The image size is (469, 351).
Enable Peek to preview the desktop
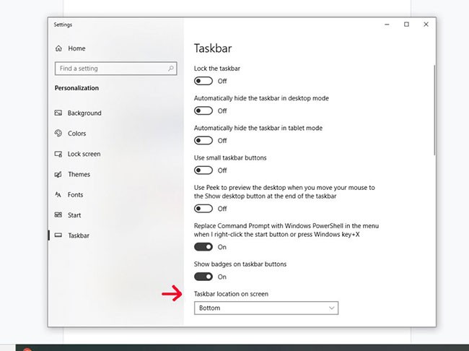pyautogui.click(x=203, y=209)
